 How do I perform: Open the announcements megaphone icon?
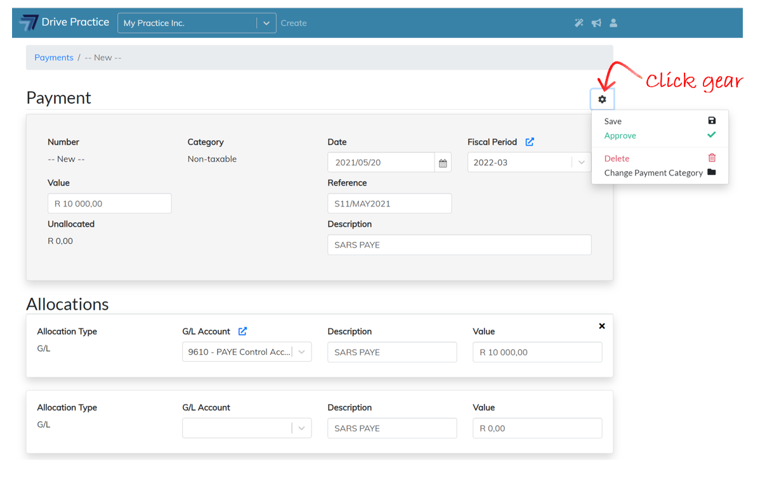click(x=596, y=23)
